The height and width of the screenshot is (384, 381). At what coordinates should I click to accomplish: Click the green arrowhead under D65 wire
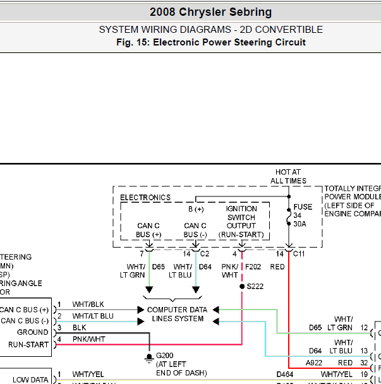(149, 290)
